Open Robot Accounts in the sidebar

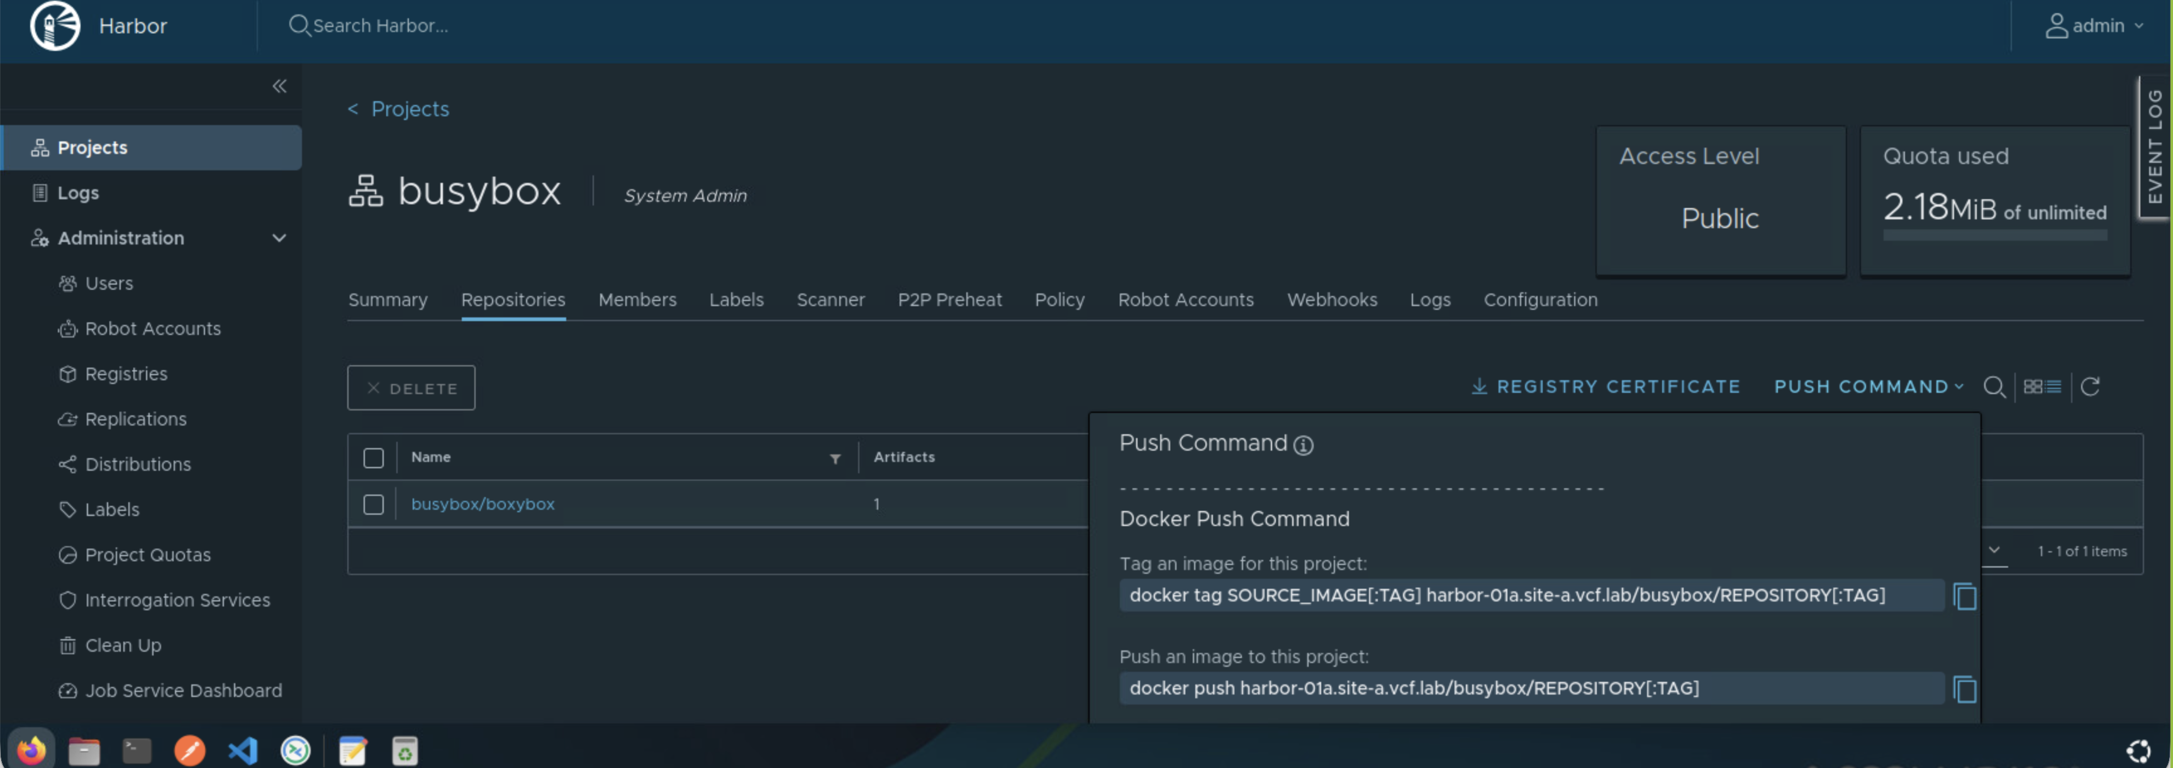[153, 329]
